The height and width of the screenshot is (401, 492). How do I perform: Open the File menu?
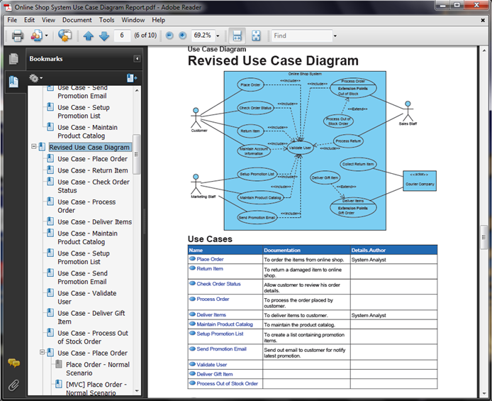(x=12, y=20)
